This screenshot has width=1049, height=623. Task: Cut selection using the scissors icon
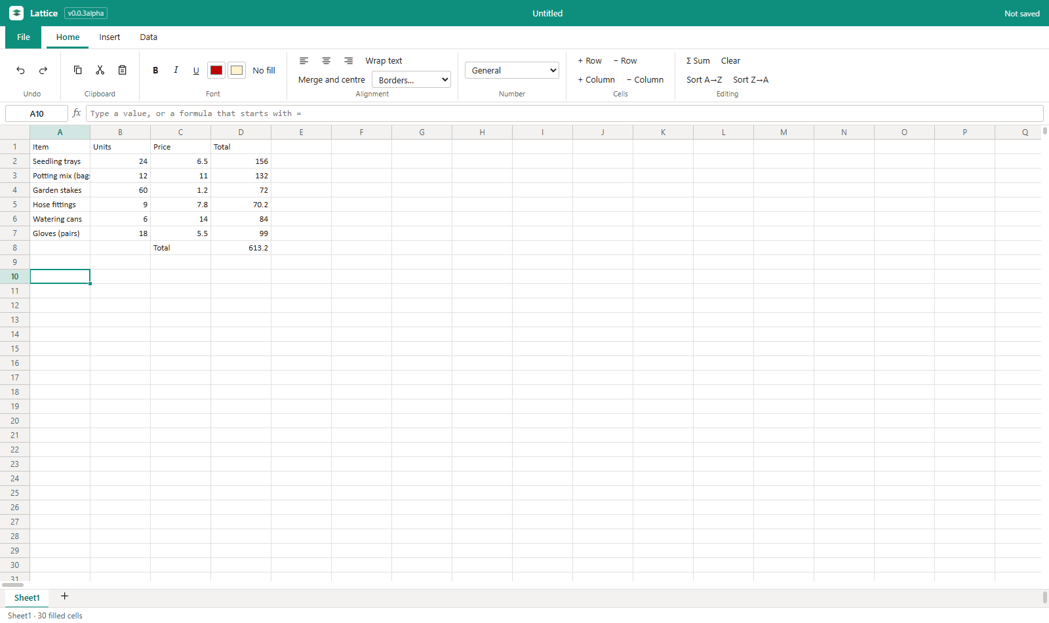tap(100, 70)
